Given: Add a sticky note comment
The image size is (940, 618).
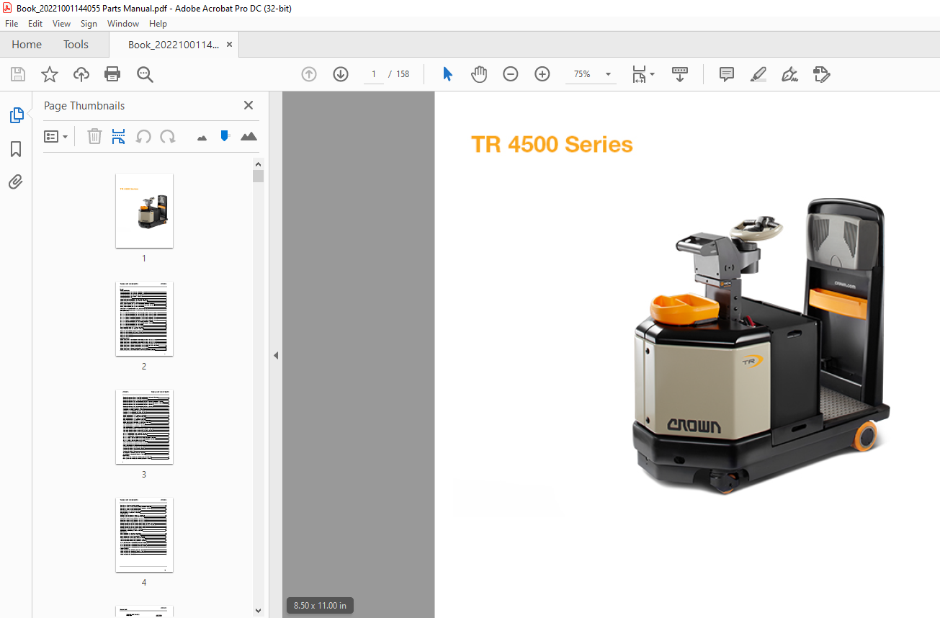Looking at the screenshot, I should point(727,74).
